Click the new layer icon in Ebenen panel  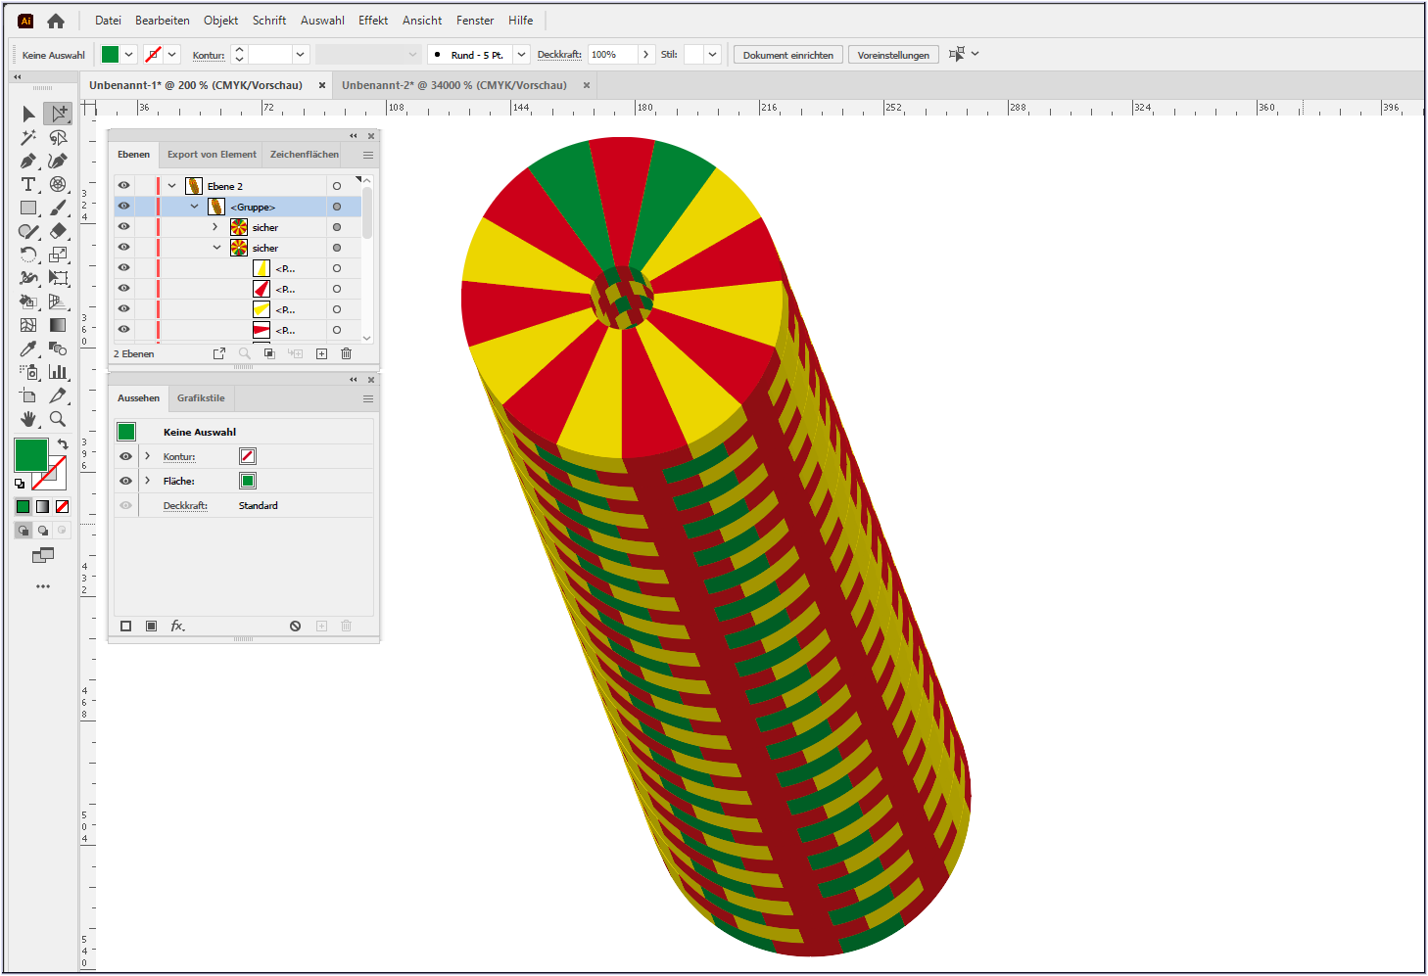coord(321,353)
